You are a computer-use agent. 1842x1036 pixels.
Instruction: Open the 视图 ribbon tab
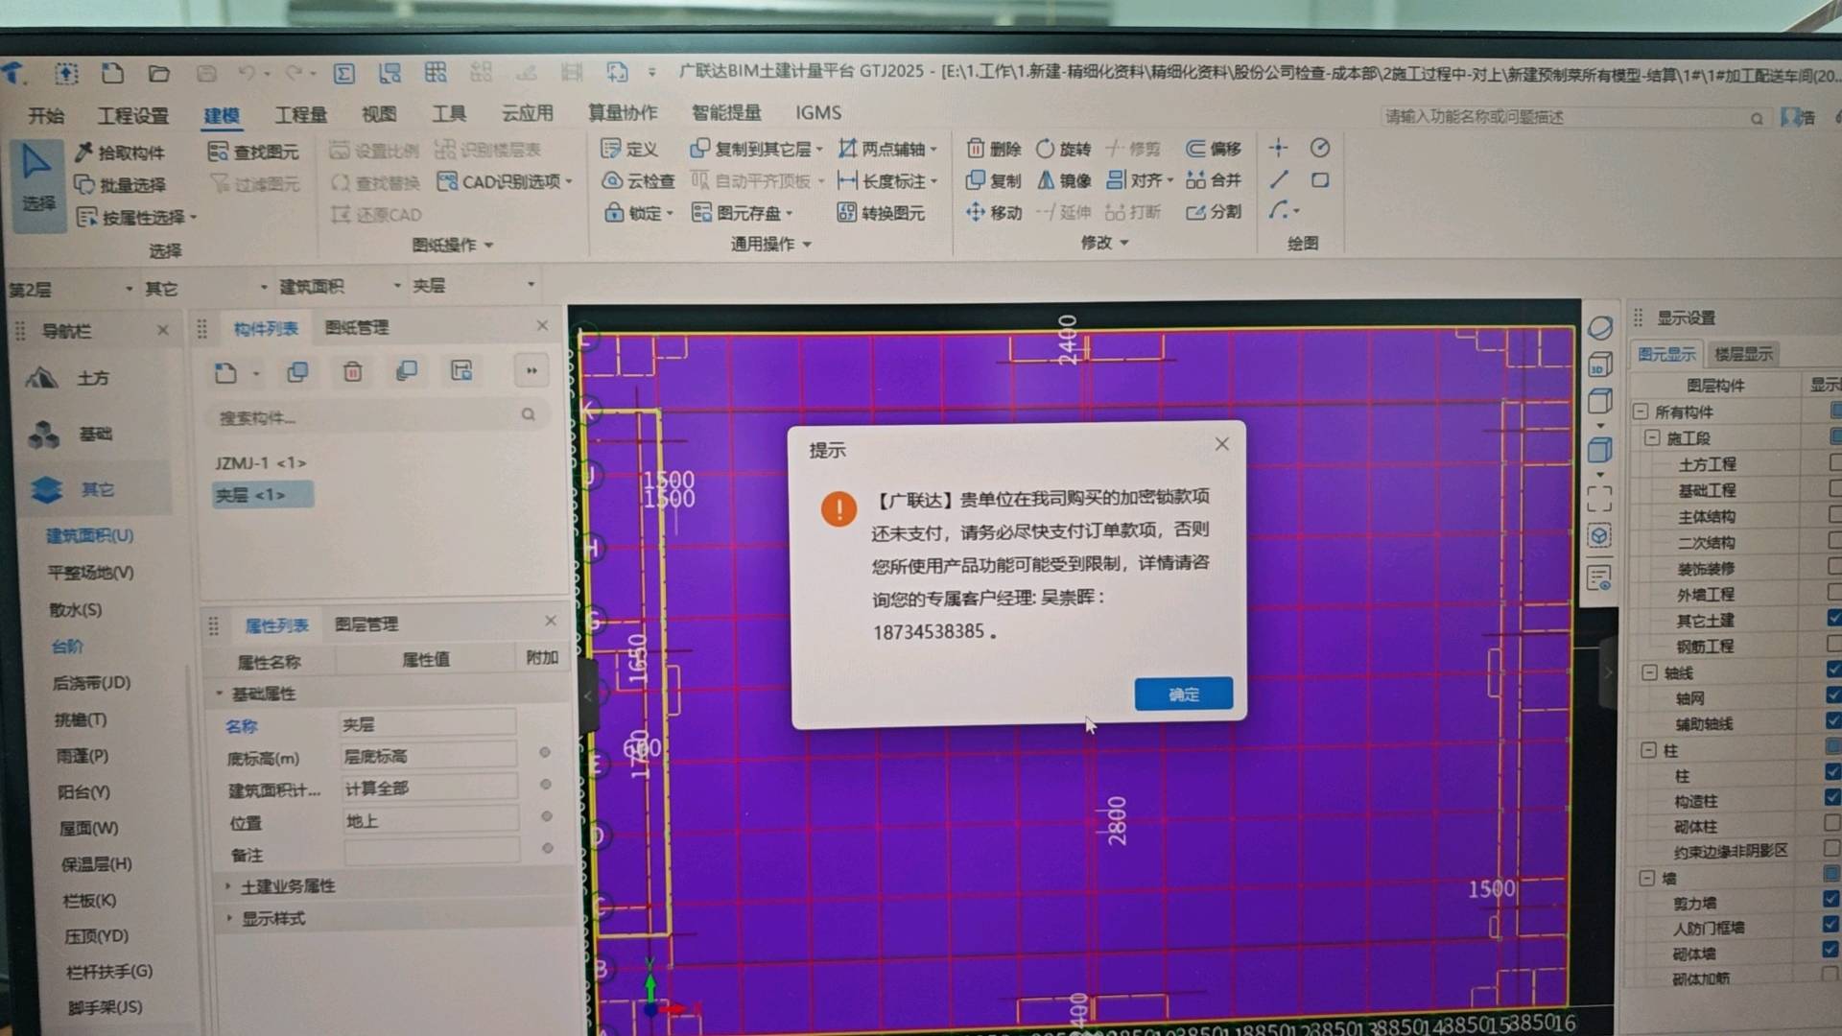point(379,113)
